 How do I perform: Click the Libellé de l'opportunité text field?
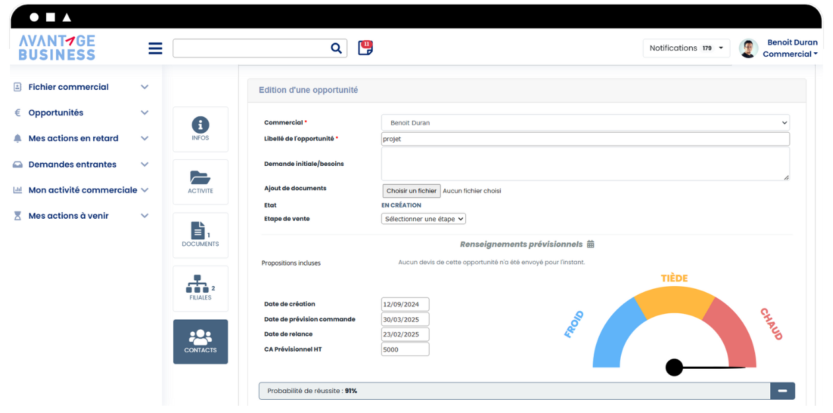point(585,139)
